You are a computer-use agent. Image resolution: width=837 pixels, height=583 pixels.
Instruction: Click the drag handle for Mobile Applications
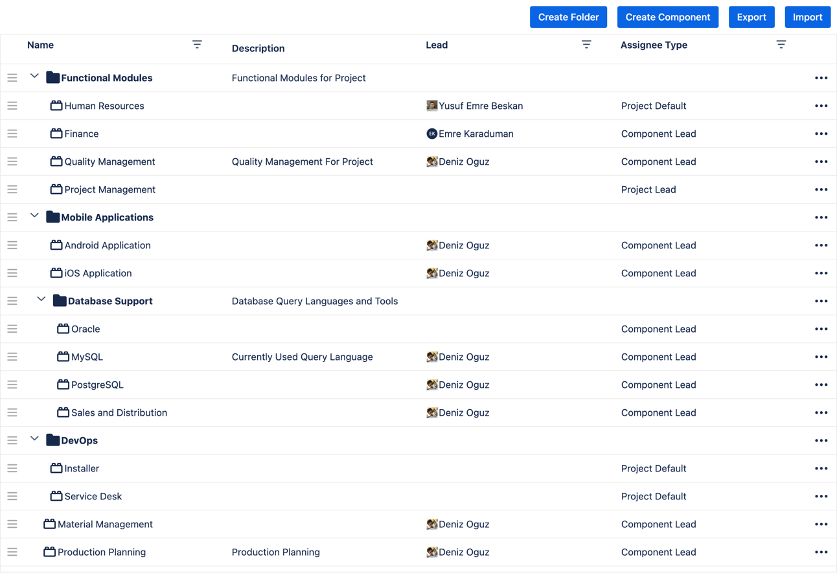[x=12, y=217]
